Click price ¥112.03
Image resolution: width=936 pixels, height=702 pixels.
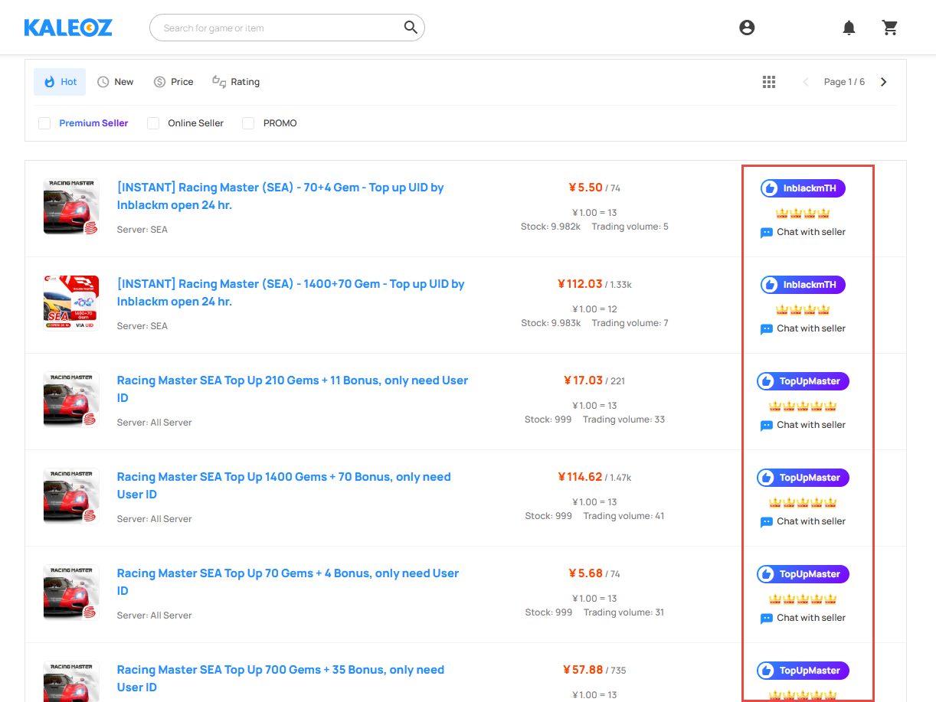tap(580, 284)
